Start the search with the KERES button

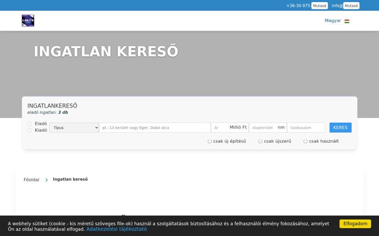pyautogui.click(x=341, y=127)
